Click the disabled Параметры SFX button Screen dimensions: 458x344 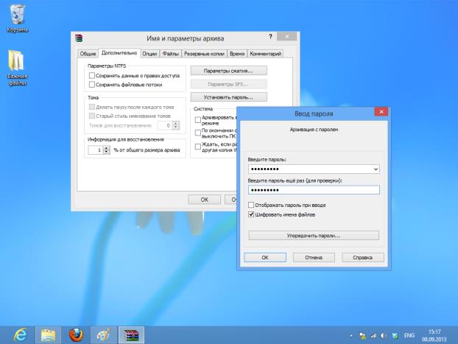[x=229, y=84]
